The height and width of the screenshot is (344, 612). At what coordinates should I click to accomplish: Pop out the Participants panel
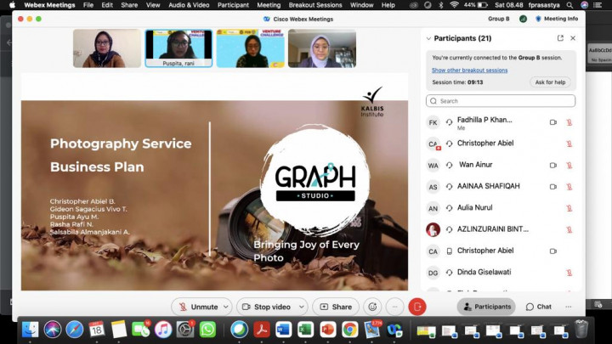pyautogui.click(x=560, y=38)
